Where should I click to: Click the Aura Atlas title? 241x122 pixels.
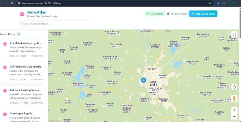click(36, 12)
